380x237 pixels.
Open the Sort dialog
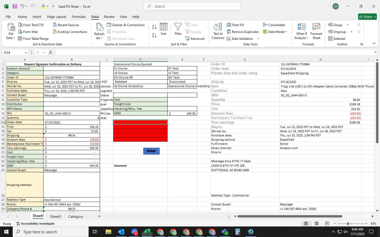164,29
